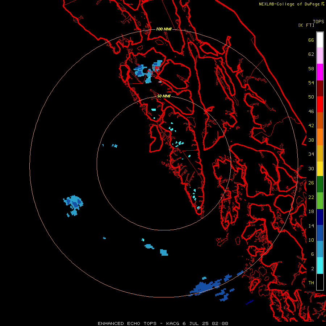This screenshot has height=326, width=326.
Task: Click the "46" legend value
Action: coord(311,112)
